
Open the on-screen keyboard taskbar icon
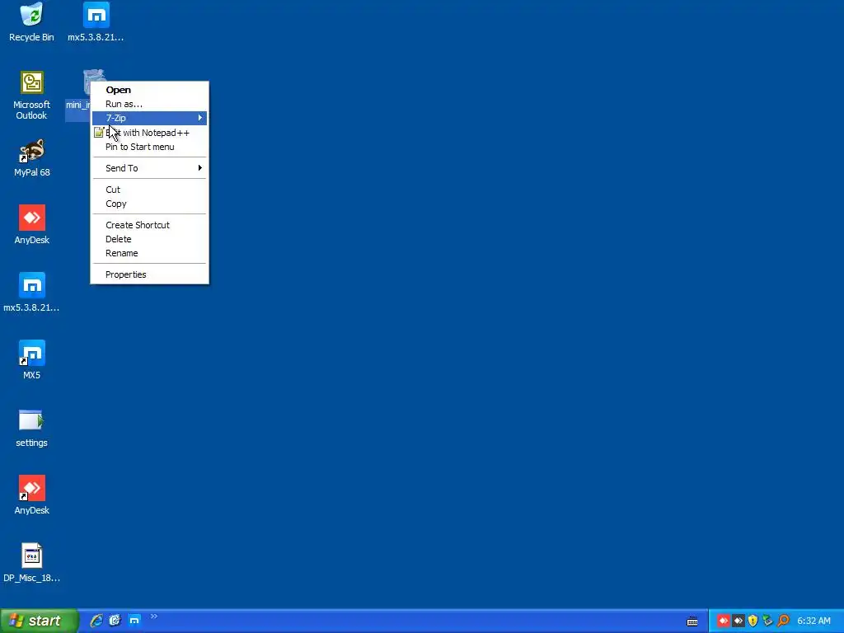coord(692,621)
